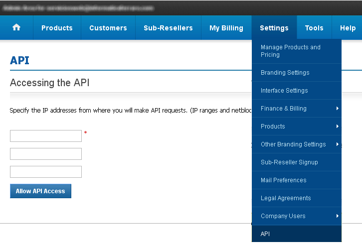This screenshot has height=248, width=362.
Task: Open the Help menu
Action: point(348,28)
